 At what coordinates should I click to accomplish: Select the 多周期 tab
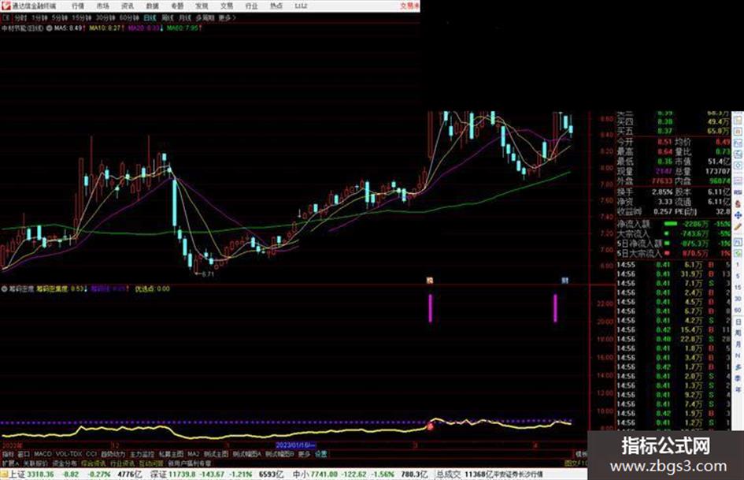205,18
